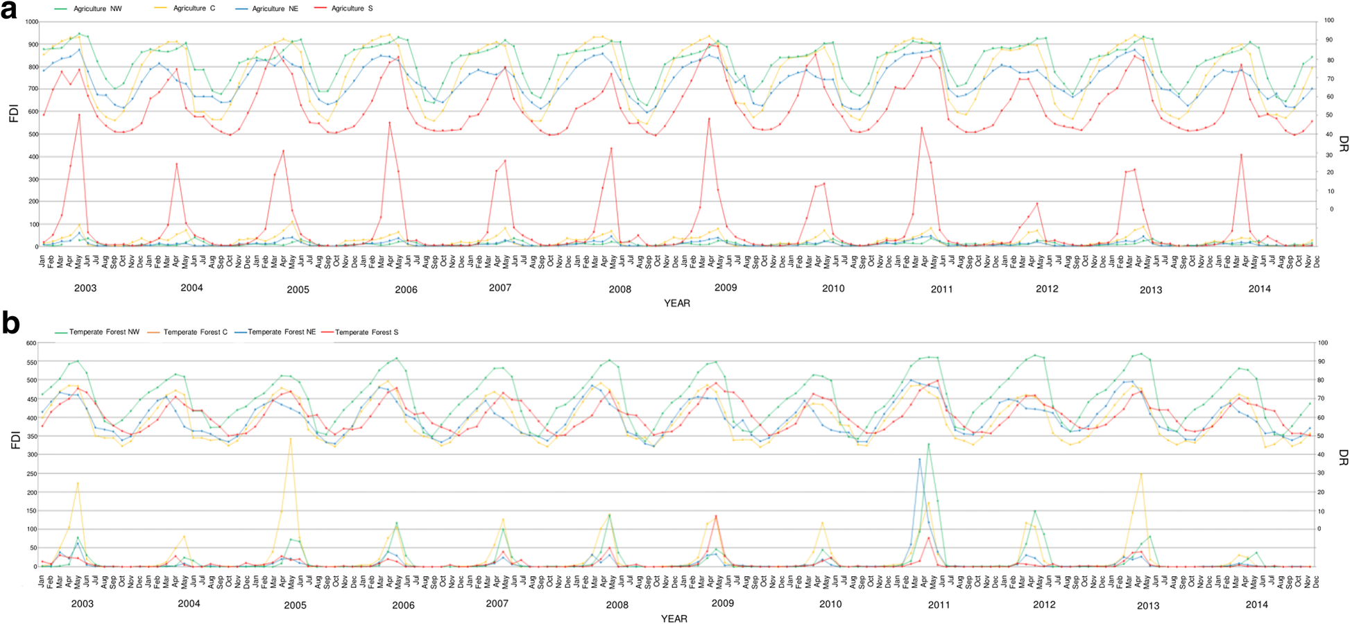Click the FDI axis title in panel b
The image size is (1350, 624).
click(15, 440)
